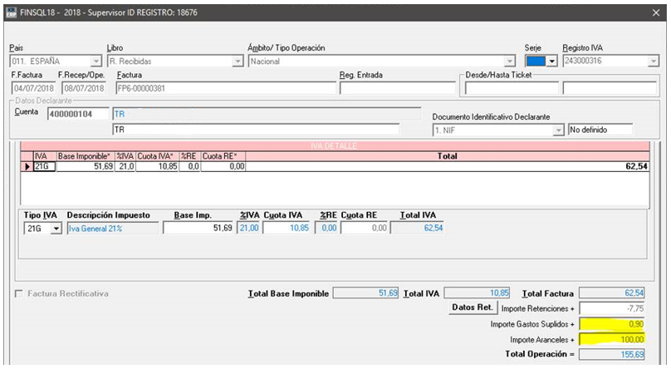This screenshot has width=671, height=369.
Task: Open the Ámbito/Tipo Operación Nacional dropdown
Action: point(510,61)
